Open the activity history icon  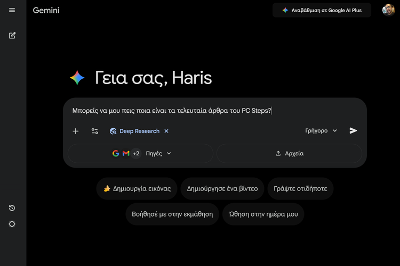click(x=12, y=208)
